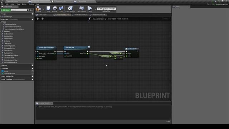Select the IncreaseValueFunction function

[x=13, y=27]
